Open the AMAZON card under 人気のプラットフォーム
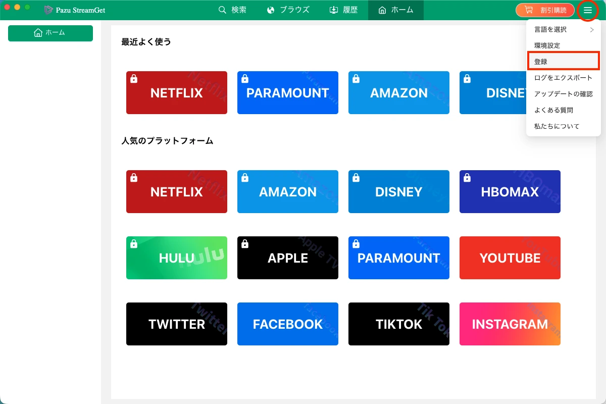Viewport: 606px width, 404px height. [x=288, y=191]
